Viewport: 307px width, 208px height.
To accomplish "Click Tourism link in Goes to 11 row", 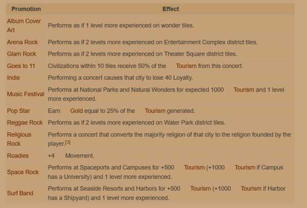I will 186,66.
